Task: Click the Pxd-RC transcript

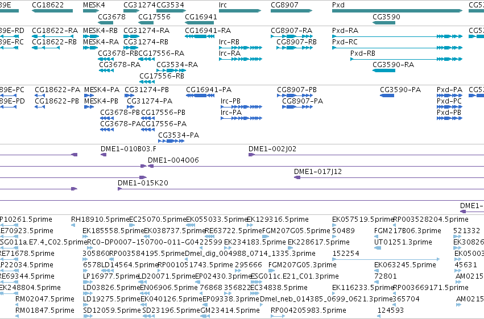Action: coord(397,48)
